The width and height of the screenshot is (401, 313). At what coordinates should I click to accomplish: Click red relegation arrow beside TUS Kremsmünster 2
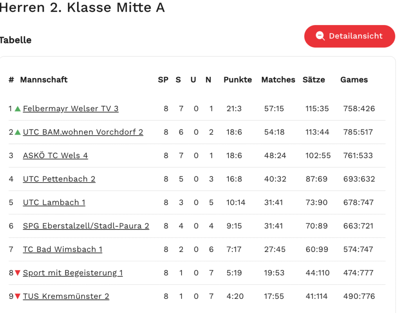[x=18, y=296]
